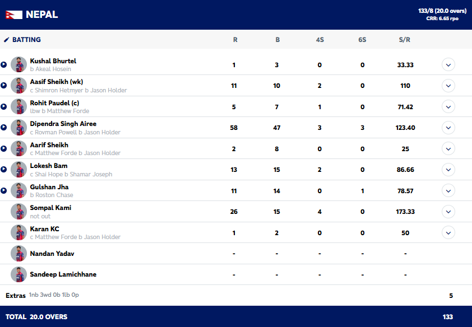472x327 pixels.
Task: Click play icon beside Lokesh Bam
Action: click(x=4, y=170)
